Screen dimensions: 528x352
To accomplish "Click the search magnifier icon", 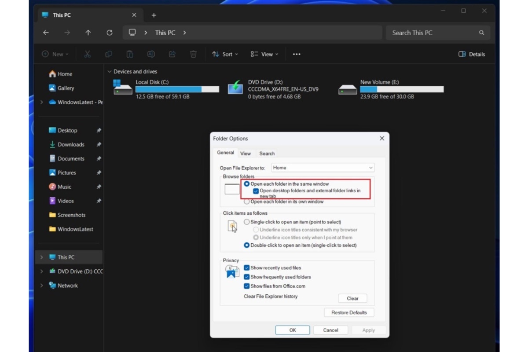I will [x=481, y=33].
